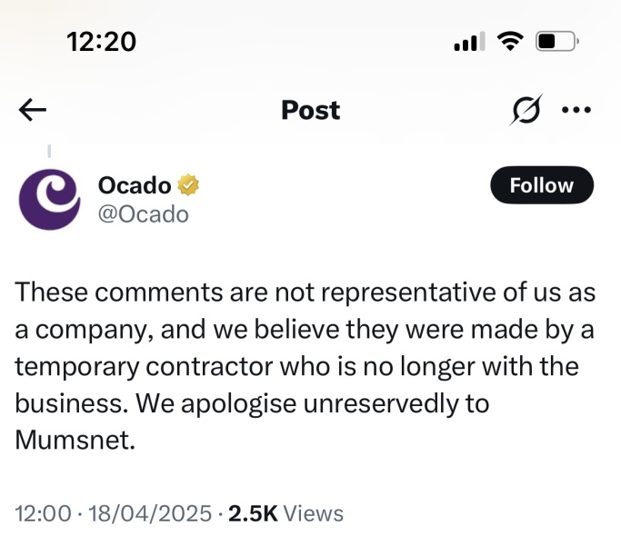Follow the Ocado account
The height and width of the screenshot is (545, 621).
(542, 185)
